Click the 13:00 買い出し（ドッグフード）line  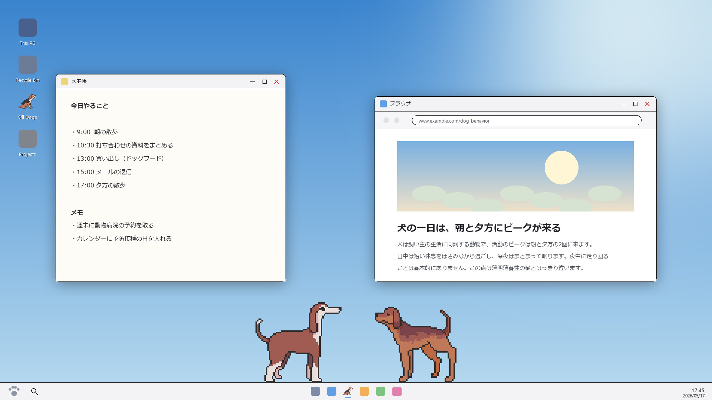point(118,159)
